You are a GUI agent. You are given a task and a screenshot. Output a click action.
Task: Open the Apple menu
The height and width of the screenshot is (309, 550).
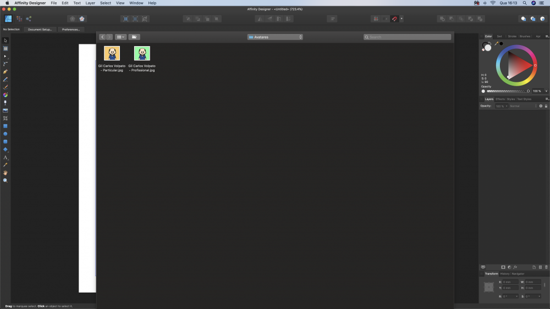[7, 3]
